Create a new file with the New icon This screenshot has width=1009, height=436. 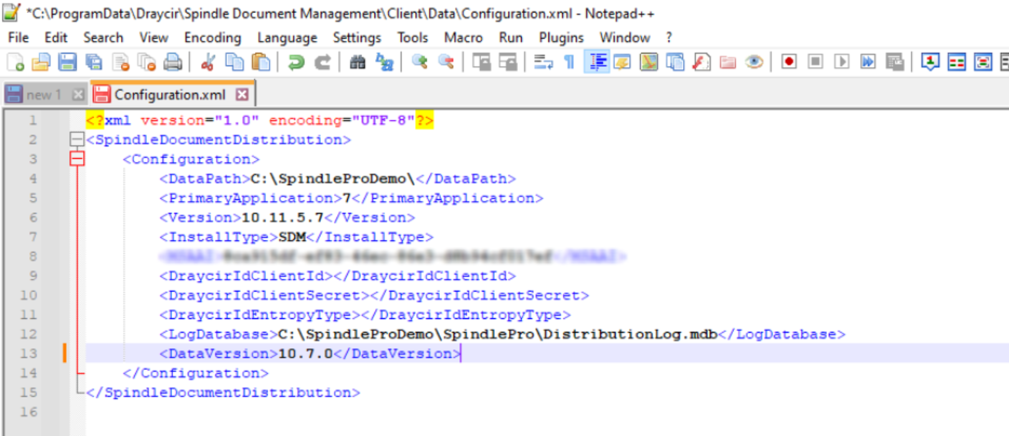(x=15, y=62)
